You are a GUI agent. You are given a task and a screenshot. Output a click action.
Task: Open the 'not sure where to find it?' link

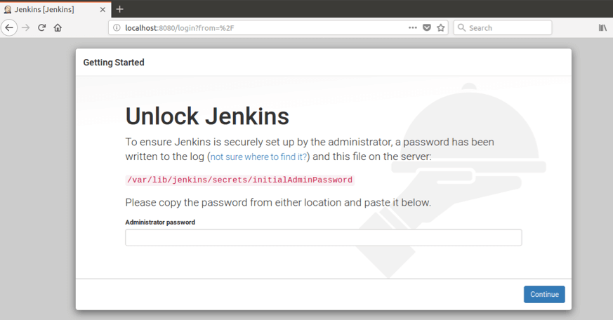[258, 157]
